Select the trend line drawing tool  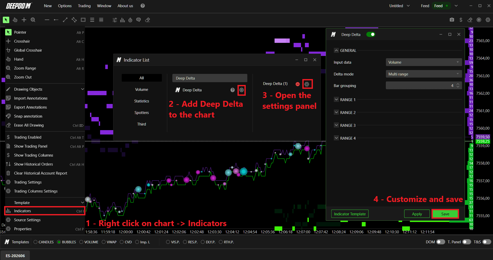(x=65, y=20)
